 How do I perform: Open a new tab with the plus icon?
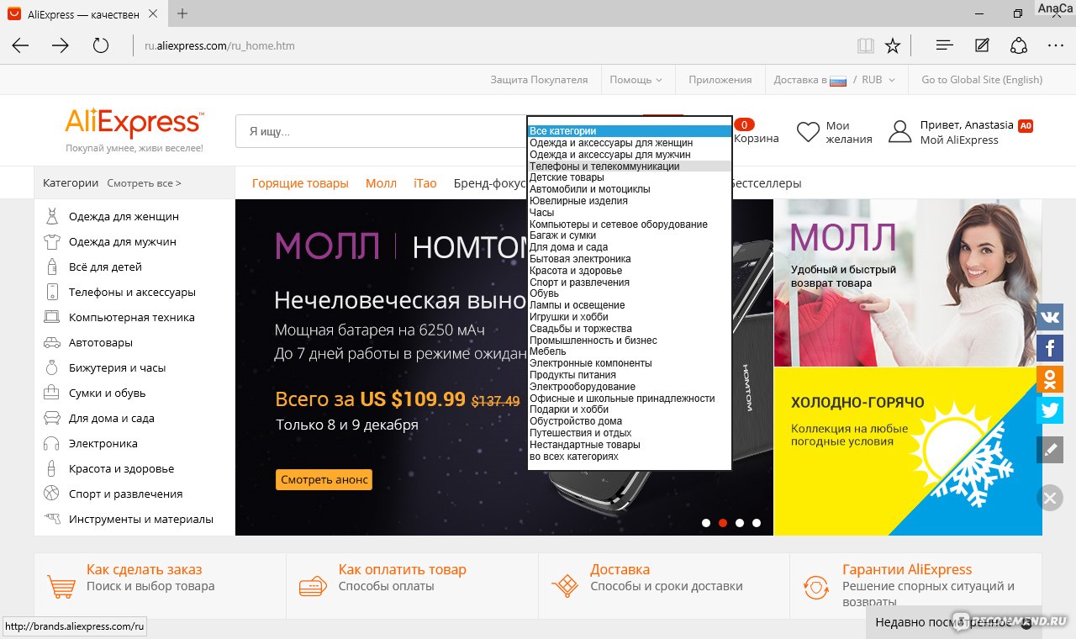(x=182, y=13)
